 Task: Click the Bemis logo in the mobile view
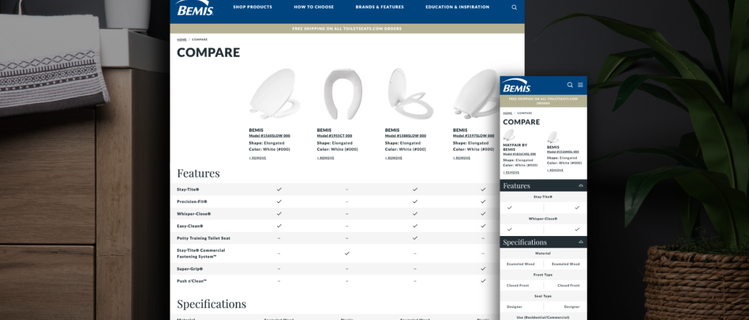(516, 85)
